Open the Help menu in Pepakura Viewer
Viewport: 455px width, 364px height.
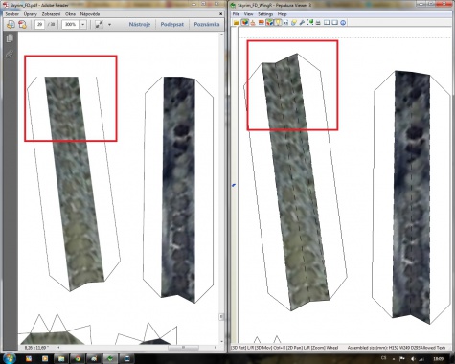283,14
